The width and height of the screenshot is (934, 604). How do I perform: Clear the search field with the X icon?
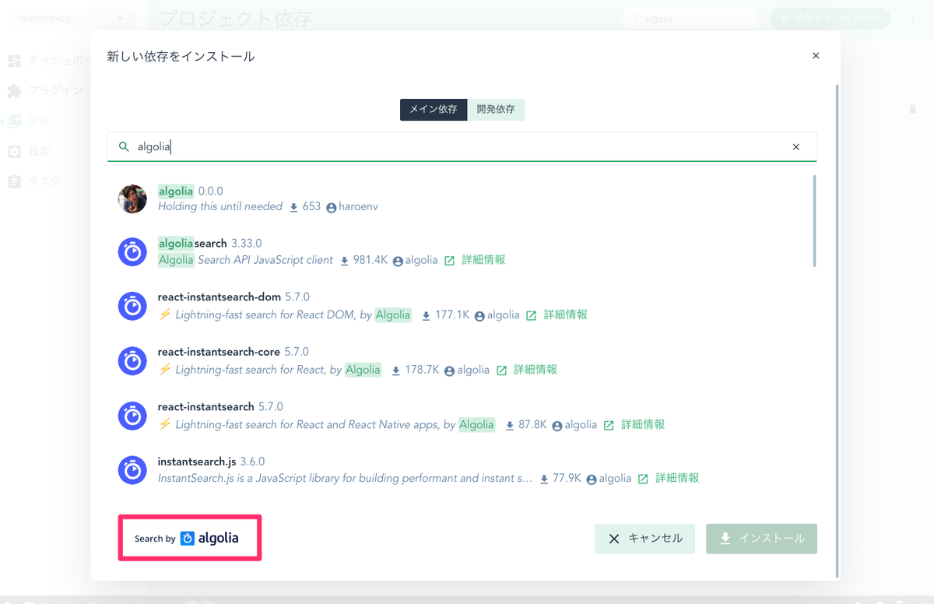tap(796, 146)
